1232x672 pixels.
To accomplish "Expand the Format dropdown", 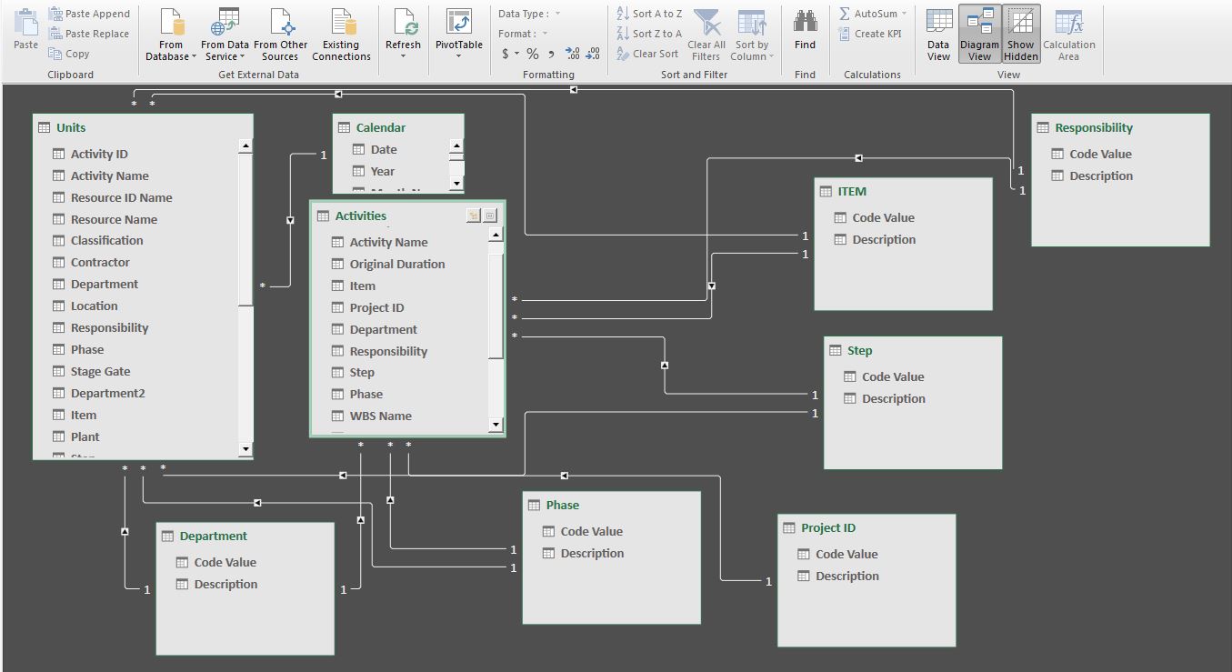I will 545,34.
